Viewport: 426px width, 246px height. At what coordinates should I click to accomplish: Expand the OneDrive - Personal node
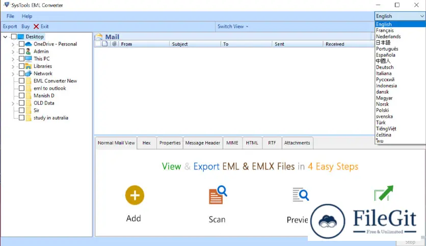(x=13, y=44)
